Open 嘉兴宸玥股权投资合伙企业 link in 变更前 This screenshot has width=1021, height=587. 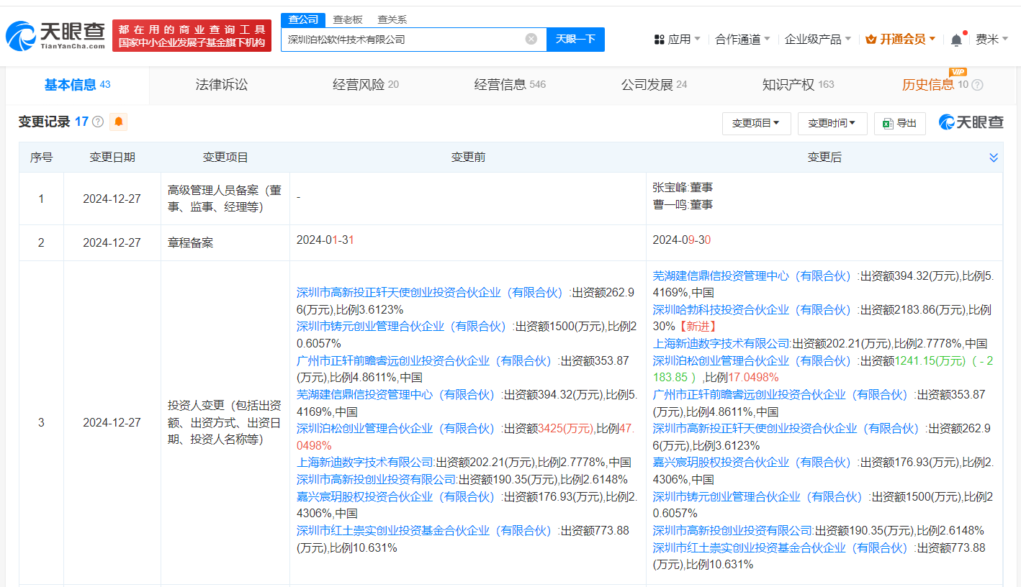[x=399, y=496]
